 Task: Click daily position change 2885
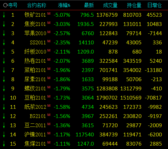tap(156, 144)
